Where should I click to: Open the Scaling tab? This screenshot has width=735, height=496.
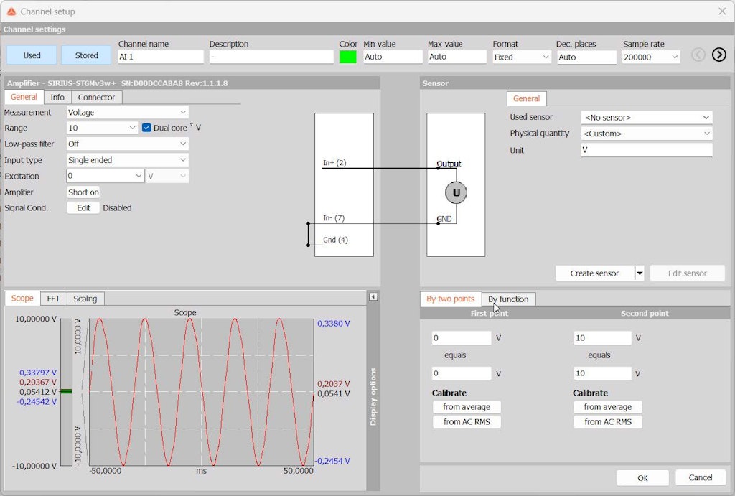click(x=85, y=299)
